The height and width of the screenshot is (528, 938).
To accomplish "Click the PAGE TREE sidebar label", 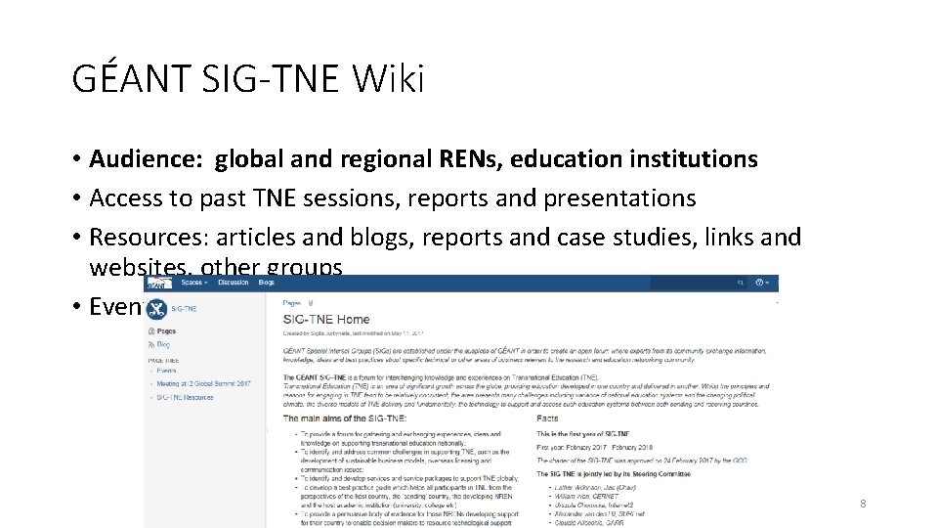I will (163, 361).
